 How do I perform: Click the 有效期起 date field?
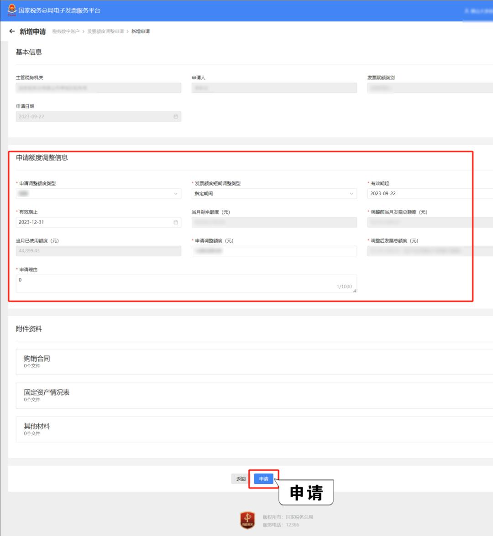tap(429, 194)
